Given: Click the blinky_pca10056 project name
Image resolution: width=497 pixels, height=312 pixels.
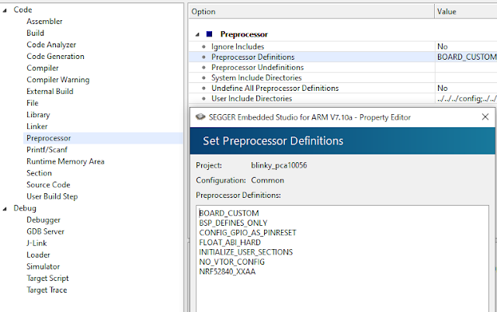Looking at the screenshot, I should pyautogui.click(x=279, y=165).
